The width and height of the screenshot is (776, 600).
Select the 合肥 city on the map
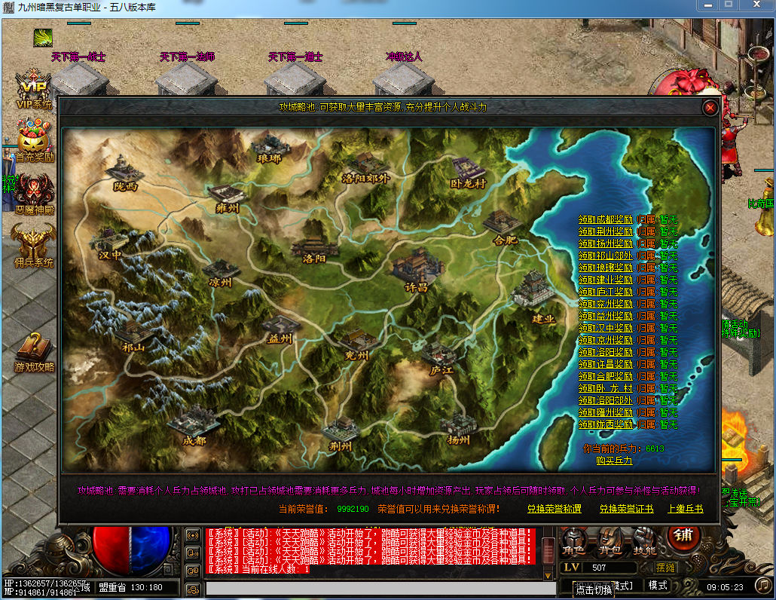click(x=503, y=228)
